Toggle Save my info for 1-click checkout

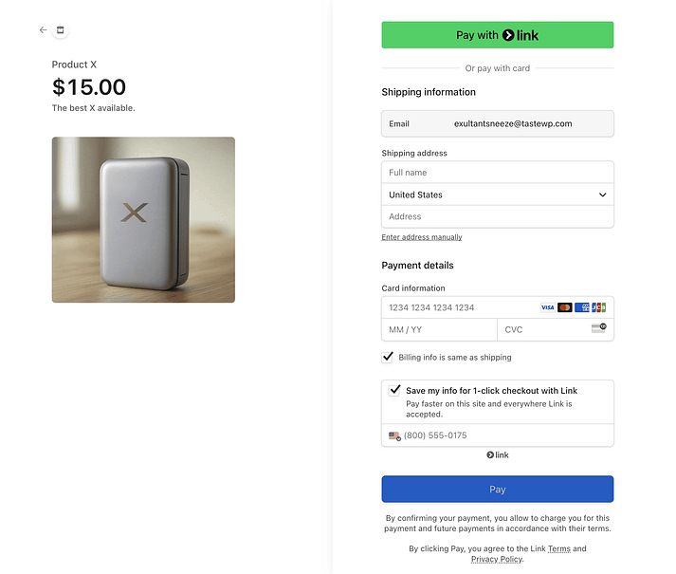point(394,390)
